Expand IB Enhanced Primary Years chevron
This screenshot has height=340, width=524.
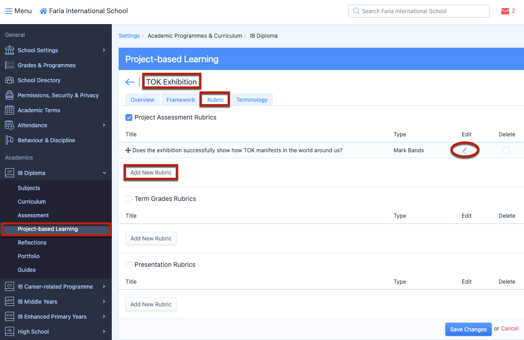(x=104, y=317)
